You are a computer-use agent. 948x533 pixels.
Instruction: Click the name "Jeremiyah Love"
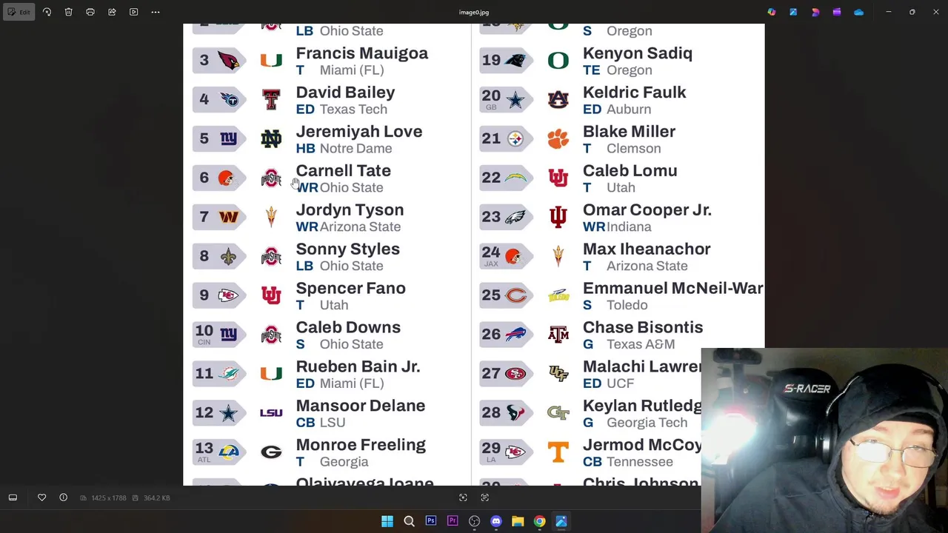359,132
